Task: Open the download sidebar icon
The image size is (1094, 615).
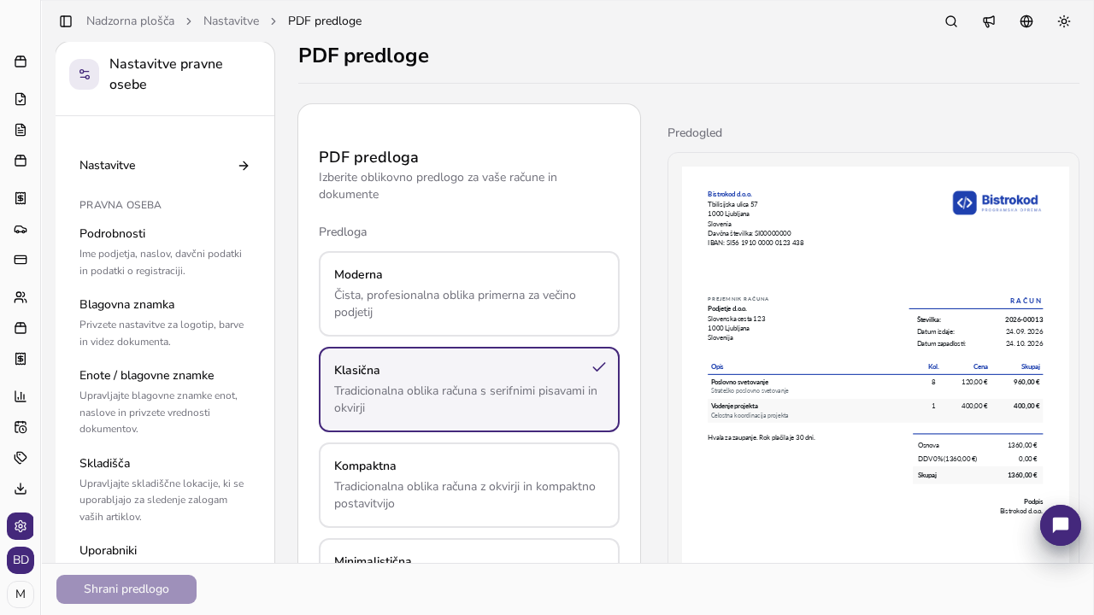Action: (x=21, y=489)
